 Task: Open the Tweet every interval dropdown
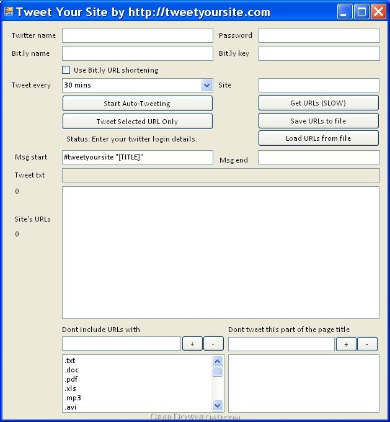[x=206, y=85]
